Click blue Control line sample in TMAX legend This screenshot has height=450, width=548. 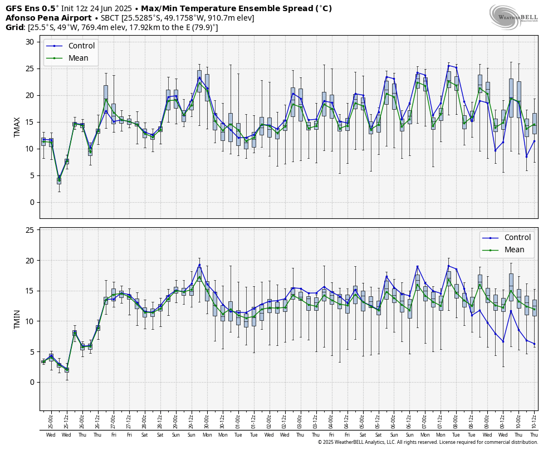coord(55,46)
